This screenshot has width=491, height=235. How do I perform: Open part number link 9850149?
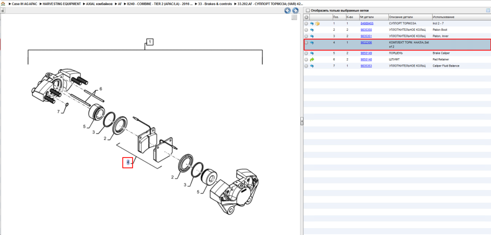tap(366, 53)
